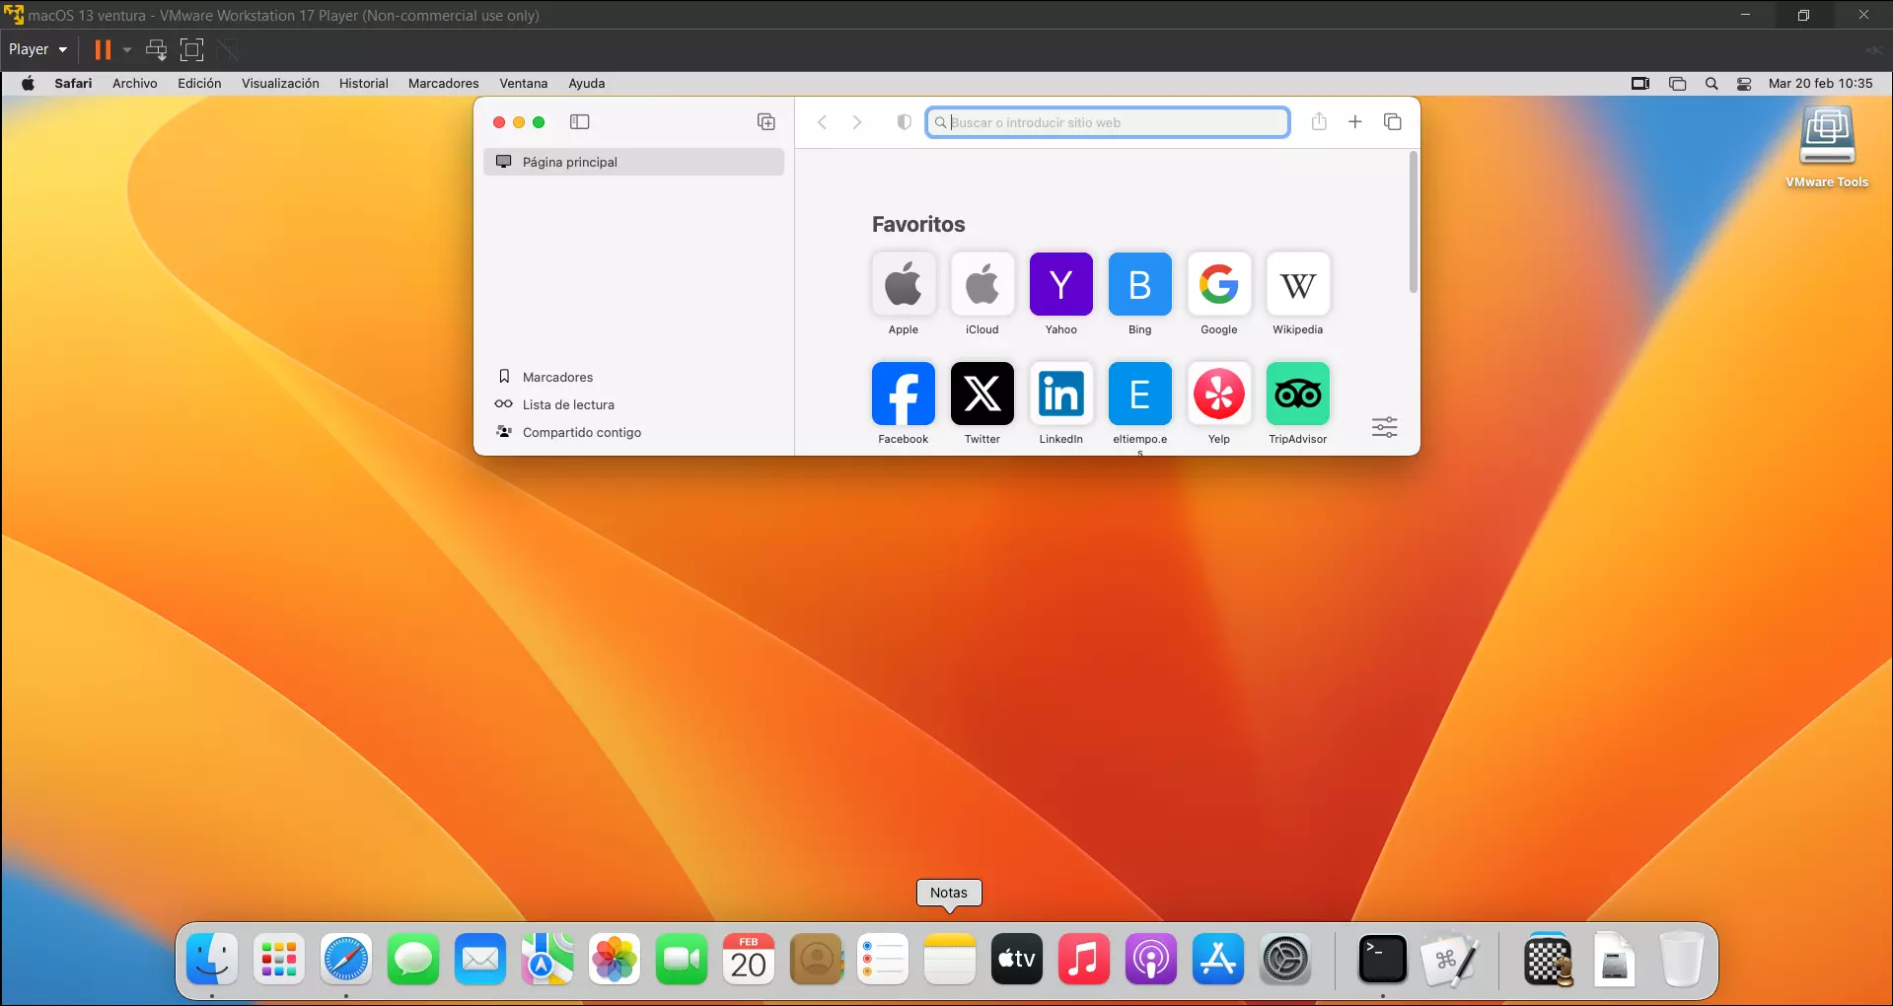Open Finder from the Dock
1893x1006 pixels.
point(212,959)
